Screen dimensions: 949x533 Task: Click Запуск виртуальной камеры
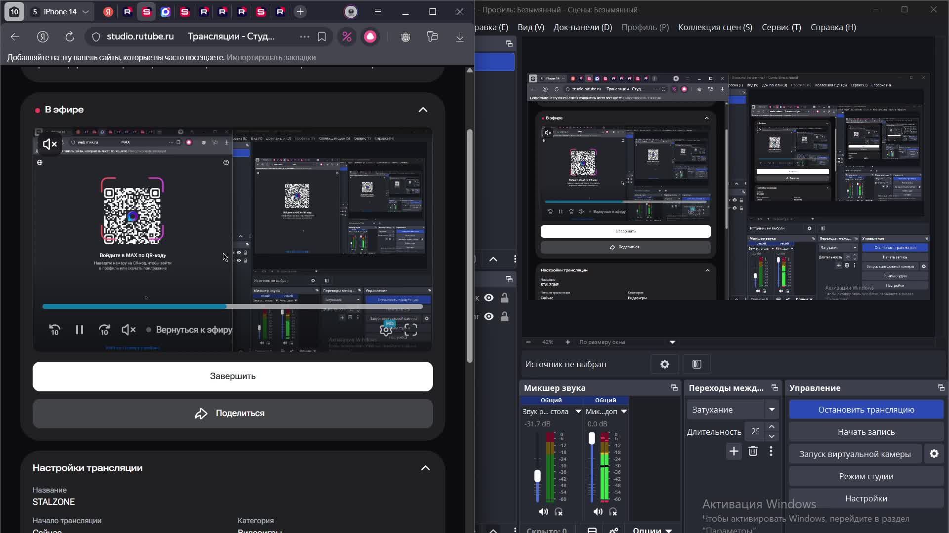pyautogui.click(x=855, y=454)
